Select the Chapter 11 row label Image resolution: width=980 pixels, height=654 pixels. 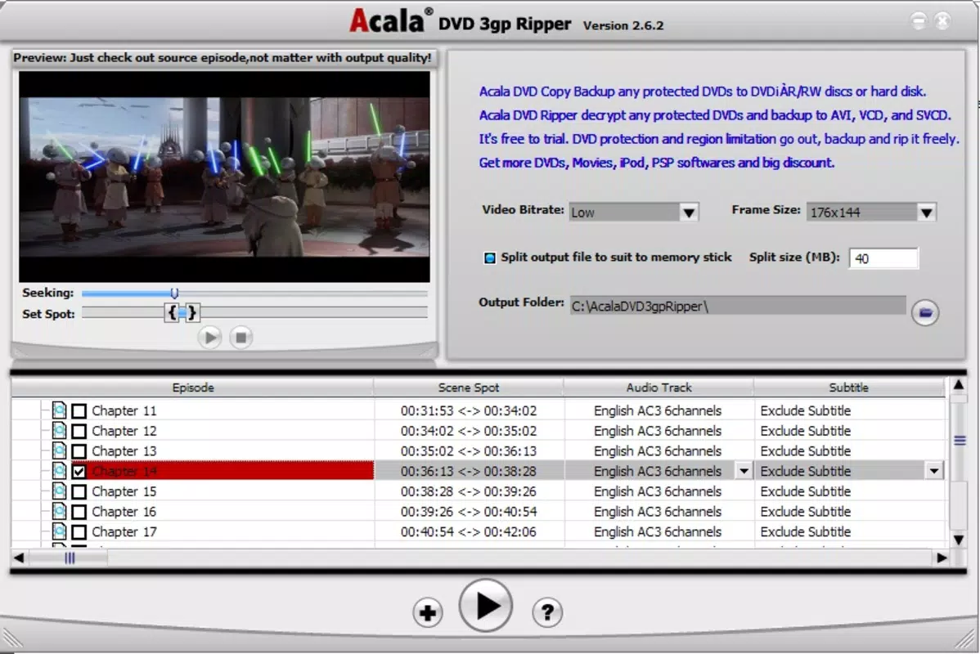(124, 410)
